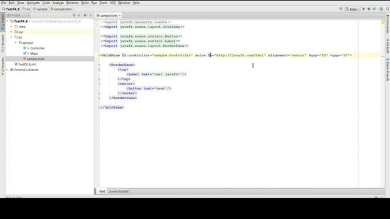Open the Analyze menu
The width and height of the screenshot is (390, 219).
58,2
